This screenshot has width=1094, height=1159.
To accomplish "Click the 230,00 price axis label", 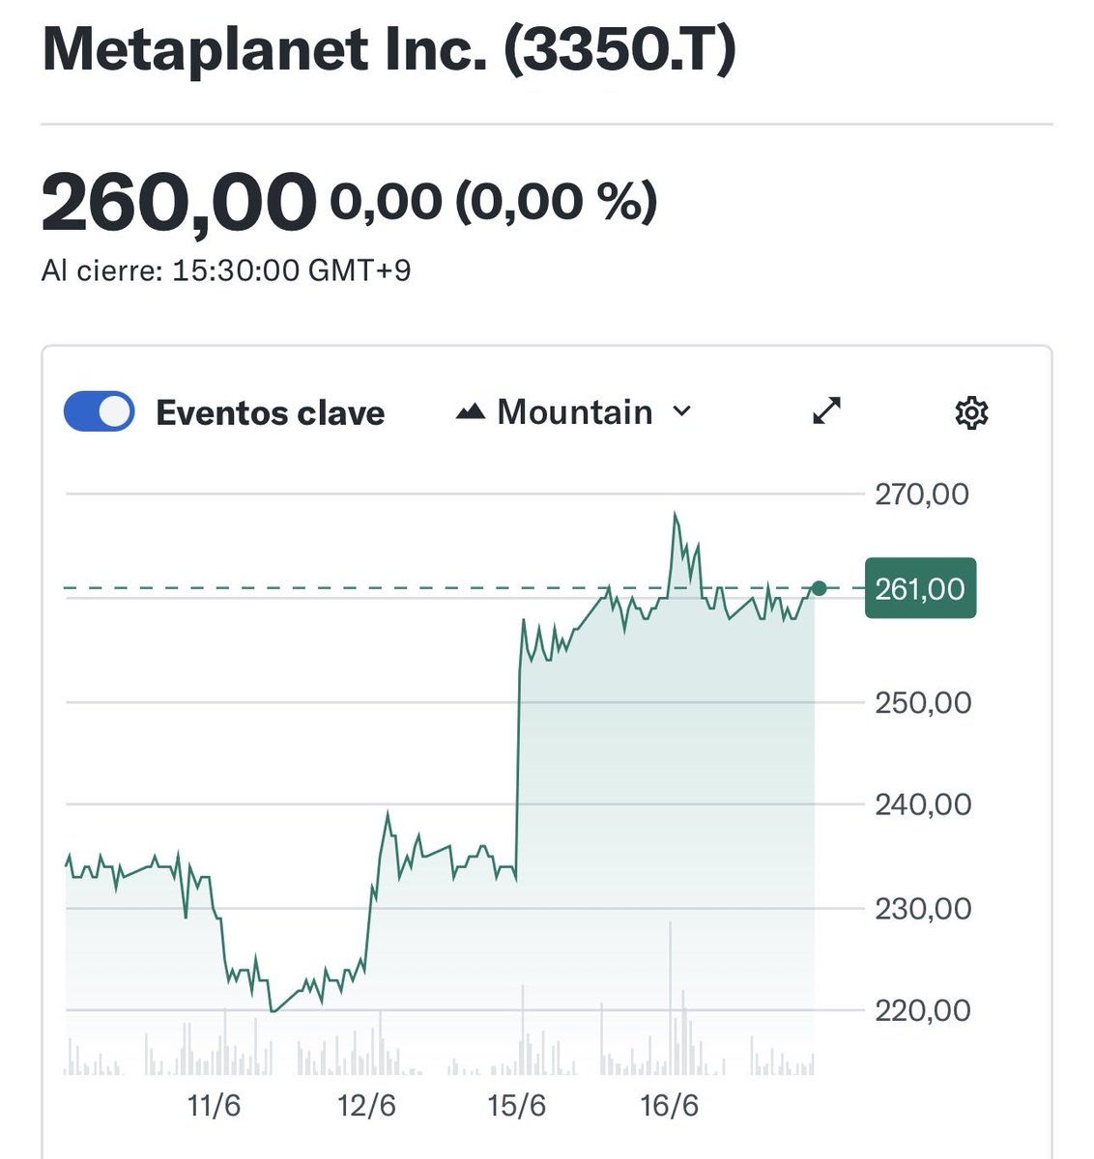I will (923, 908).
